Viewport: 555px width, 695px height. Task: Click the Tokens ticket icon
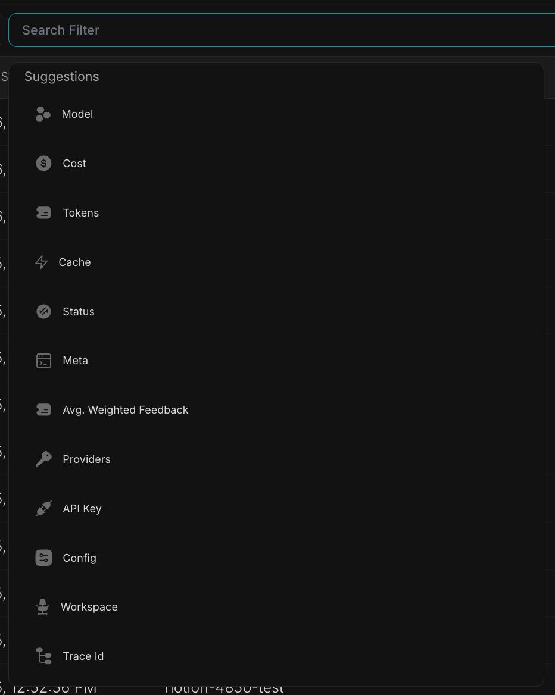(x=43, y=213)
